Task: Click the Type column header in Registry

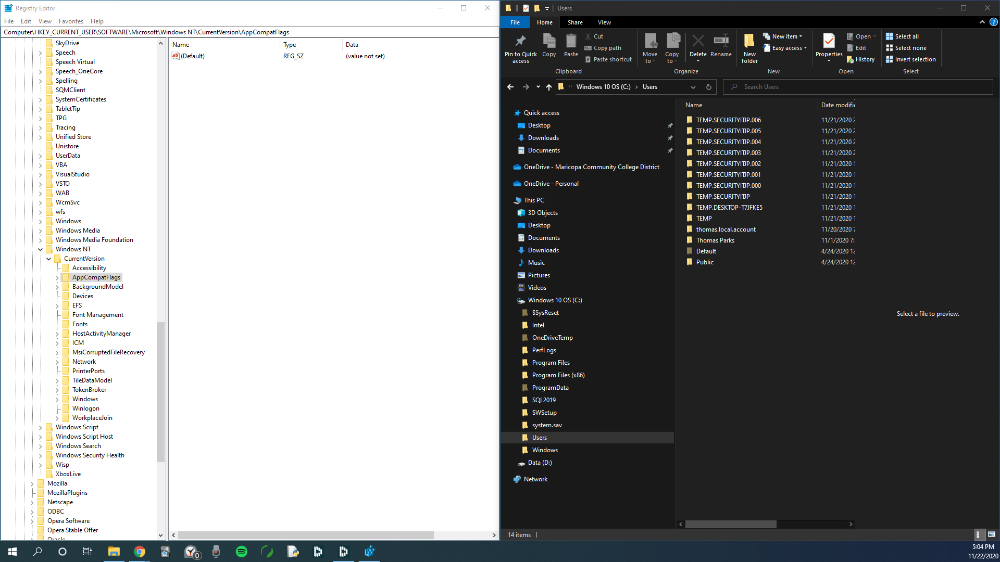Action: point(311,45)
